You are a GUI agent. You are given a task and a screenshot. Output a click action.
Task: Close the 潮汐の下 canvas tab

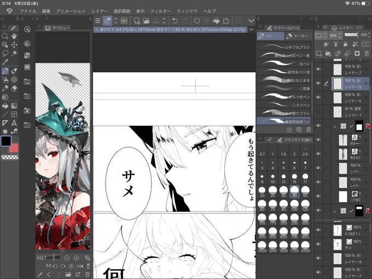point(97,30)
